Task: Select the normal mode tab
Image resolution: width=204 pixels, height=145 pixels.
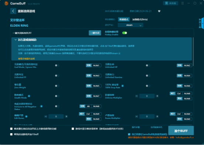Action: (x=124, y=20)
